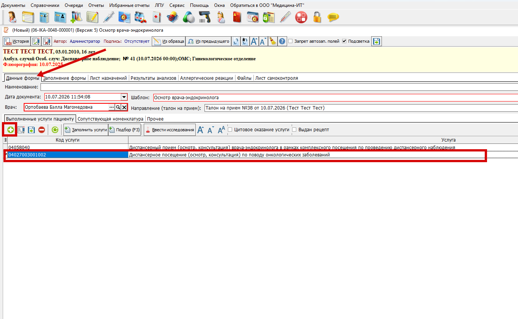Image resolution: width=518 pixels, height=319 pixels.
Task: Switch to the Заполнение формы tab
Action: pos(64,78)
